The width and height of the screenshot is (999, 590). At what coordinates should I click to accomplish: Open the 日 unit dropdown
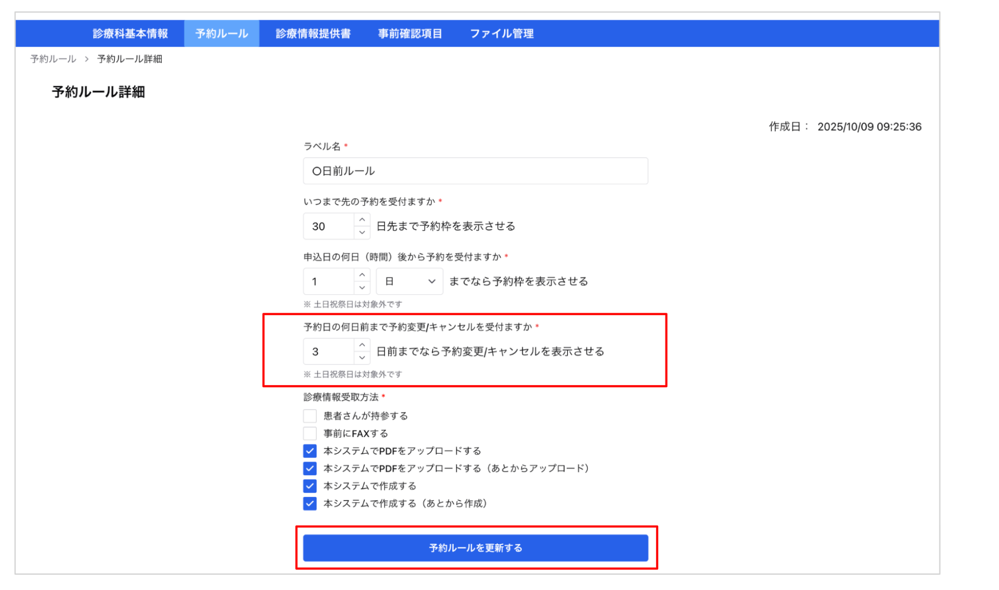click(409, 281)
